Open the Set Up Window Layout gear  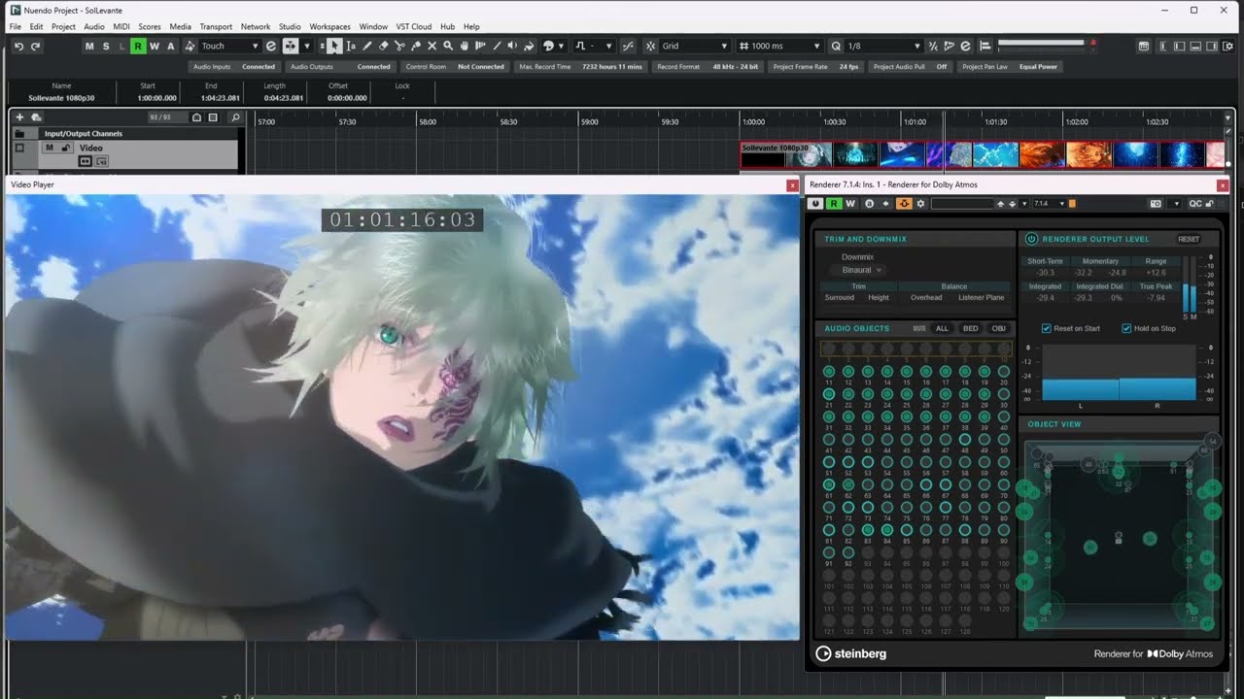[x=1229, y=46]
